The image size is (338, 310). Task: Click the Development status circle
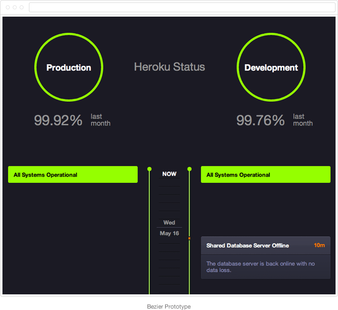tap(271, 67)
